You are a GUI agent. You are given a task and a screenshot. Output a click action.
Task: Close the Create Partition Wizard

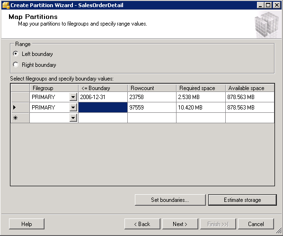[x=276, y=5]
